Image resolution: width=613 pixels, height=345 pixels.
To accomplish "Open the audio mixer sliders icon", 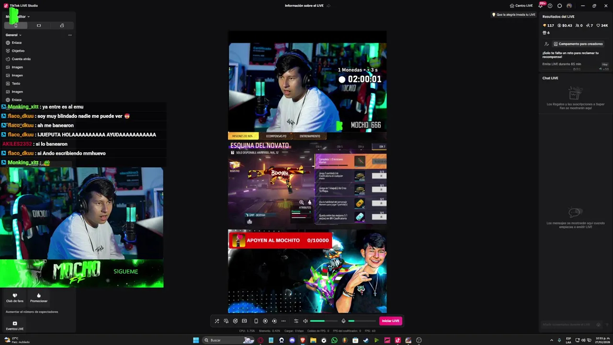I will (296, 321).
